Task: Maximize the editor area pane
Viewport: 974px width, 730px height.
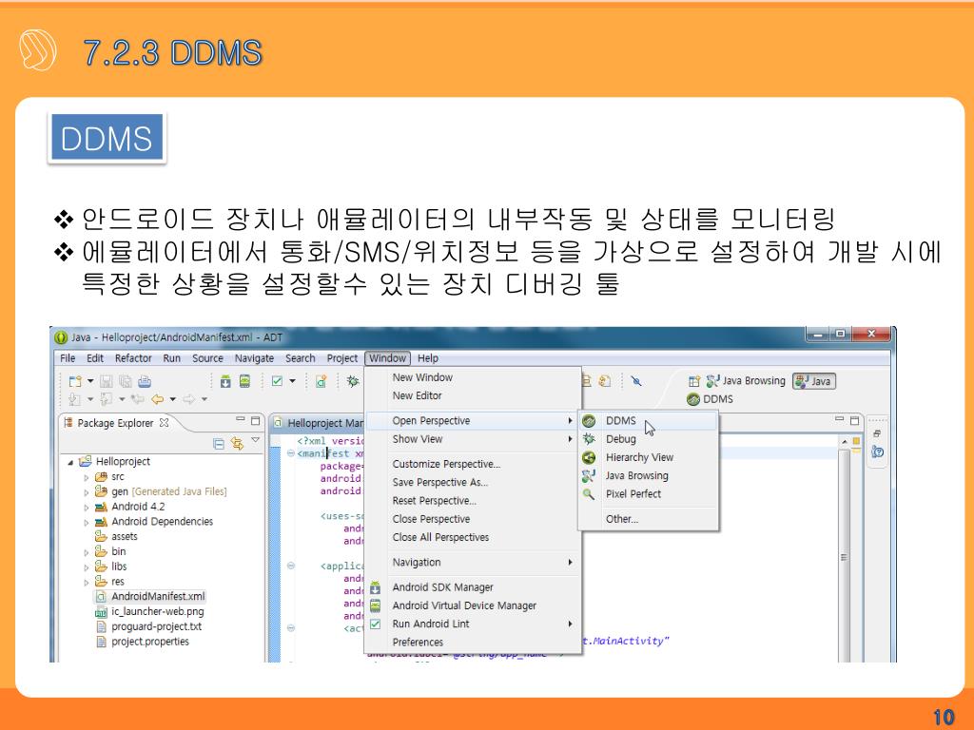Action: 855,421
